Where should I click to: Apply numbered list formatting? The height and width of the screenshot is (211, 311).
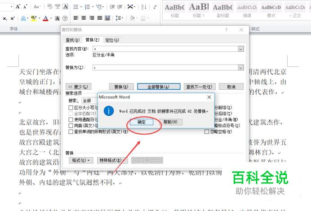point(87,7)
